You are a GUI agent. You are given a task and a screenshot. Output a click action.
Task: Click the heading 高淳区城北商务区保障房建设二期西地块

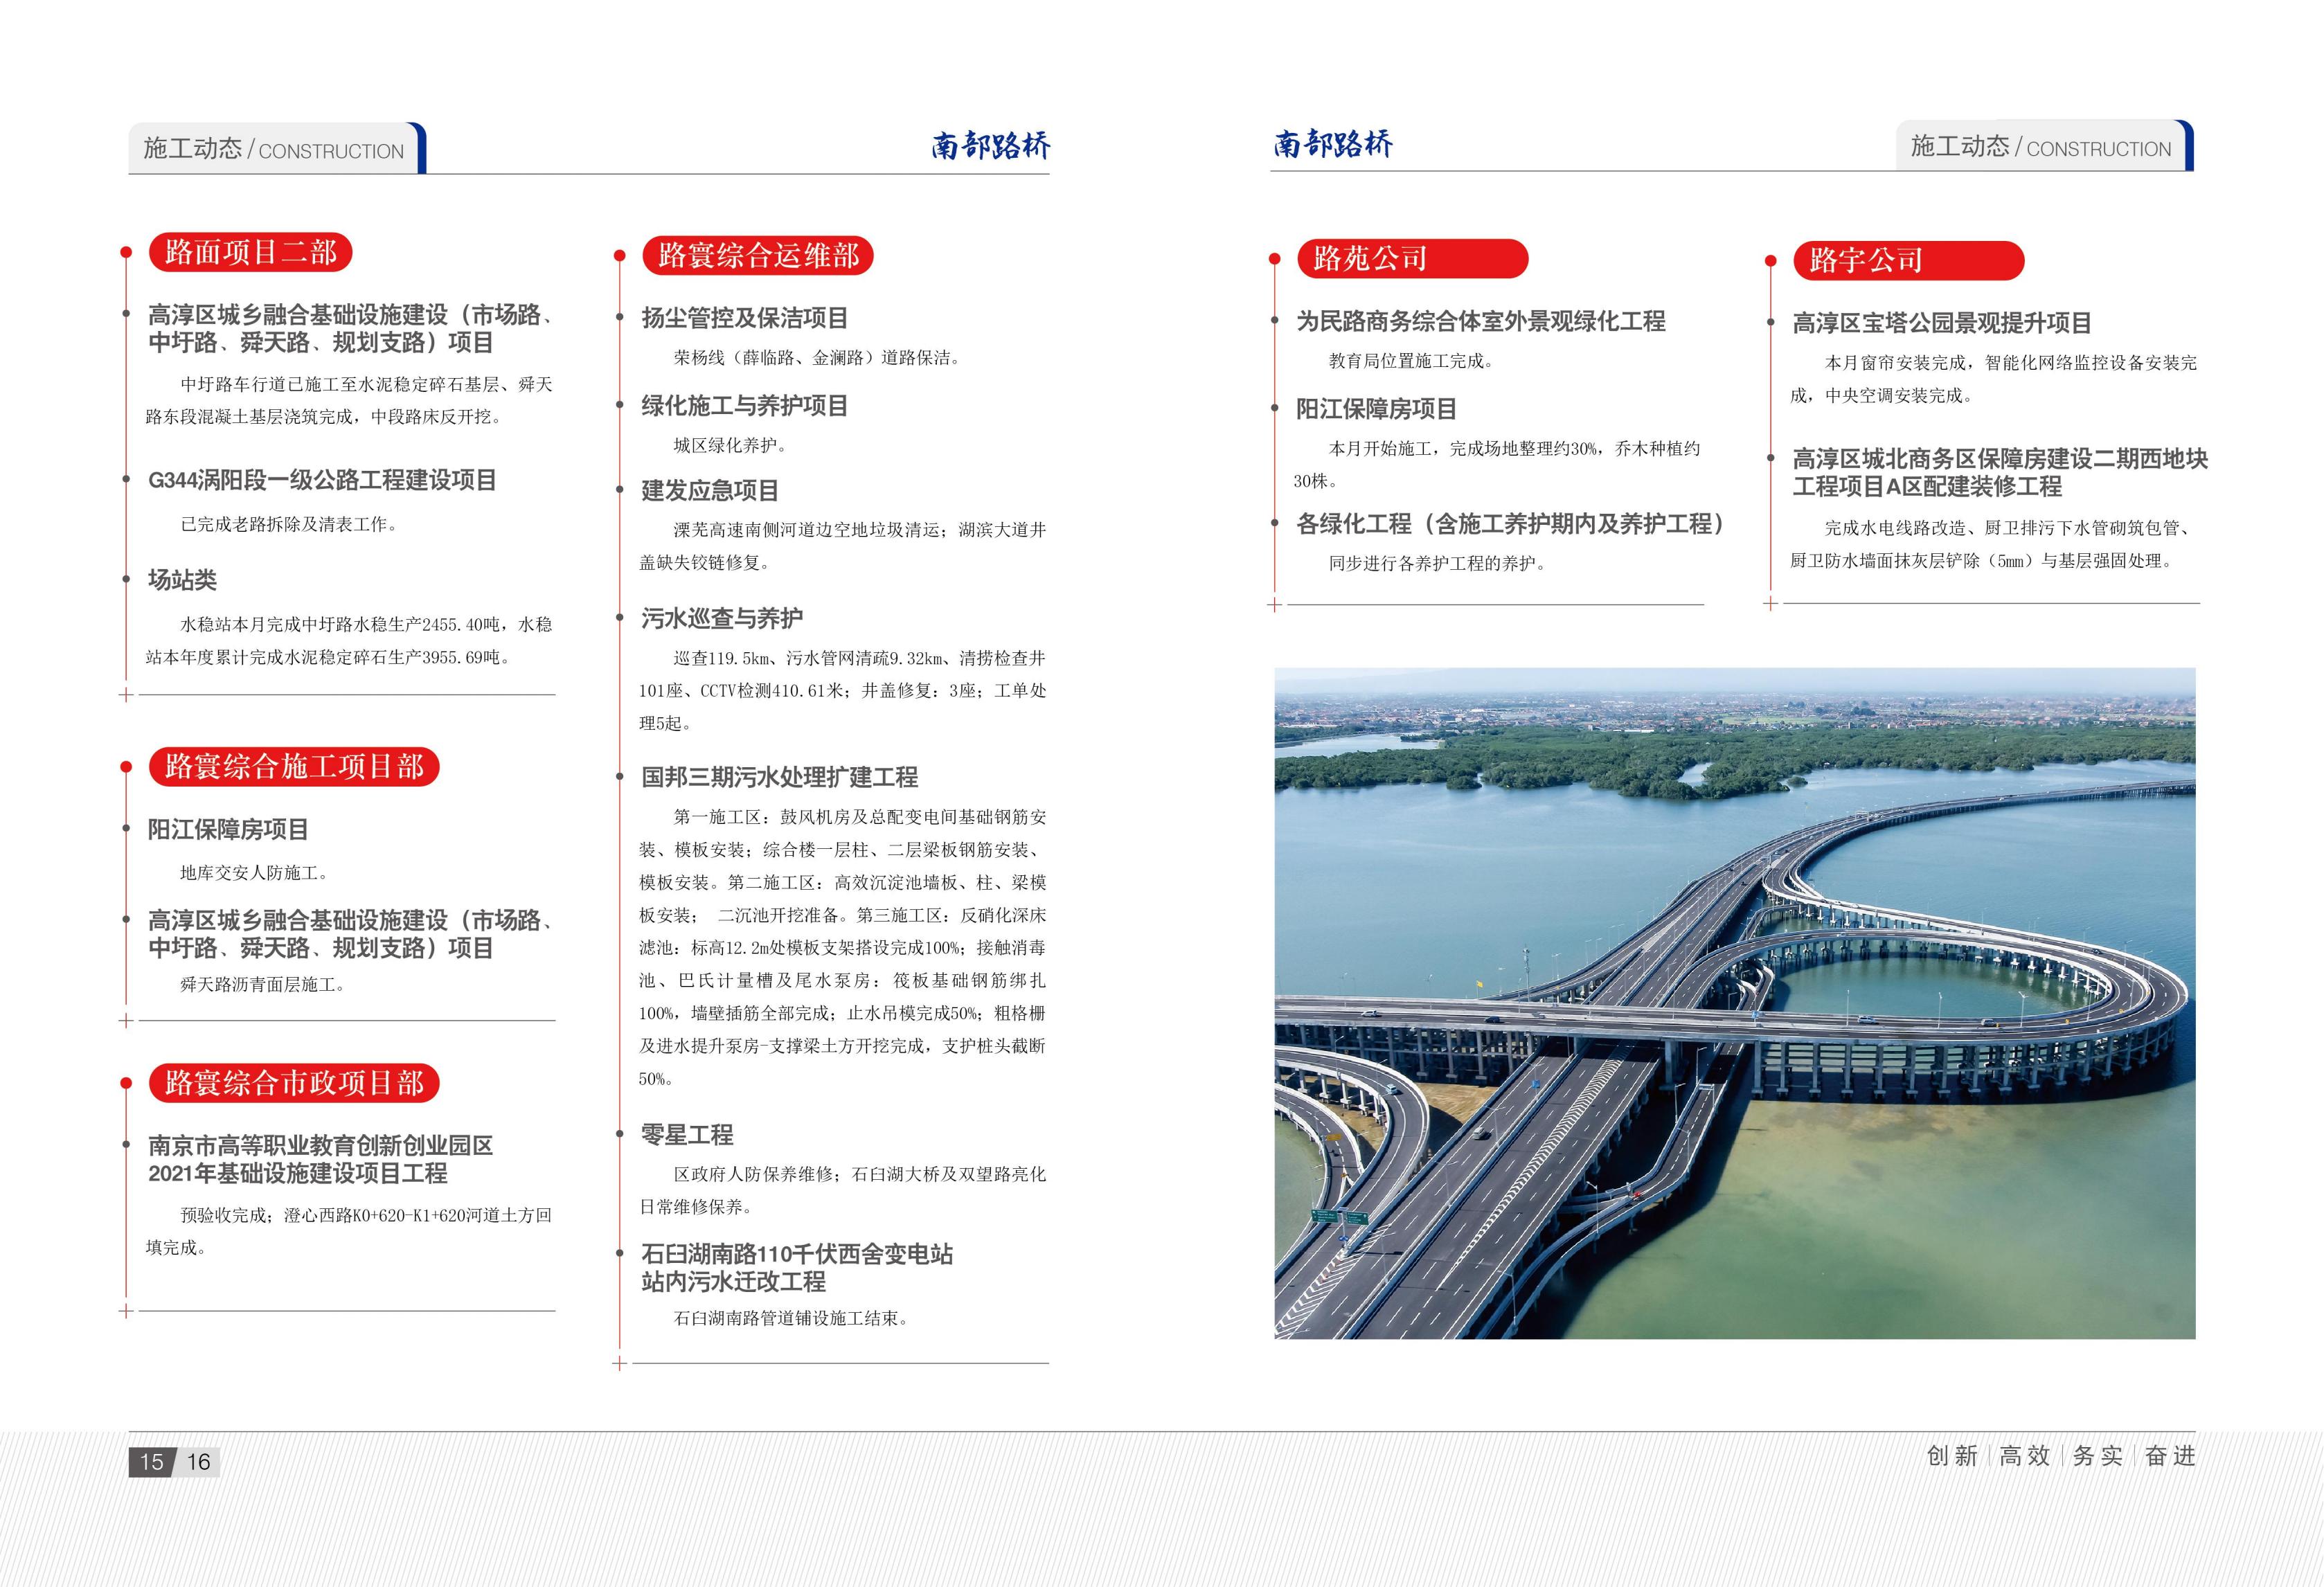click(x=2000, y=459)
